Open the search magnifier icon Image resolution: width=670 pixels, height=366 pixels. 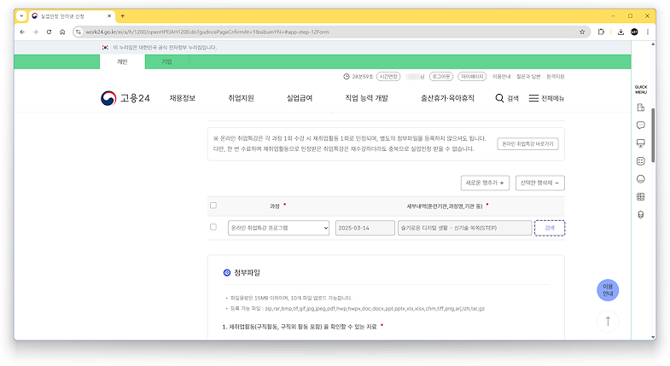pyautogui.click(x=499, y=98)
